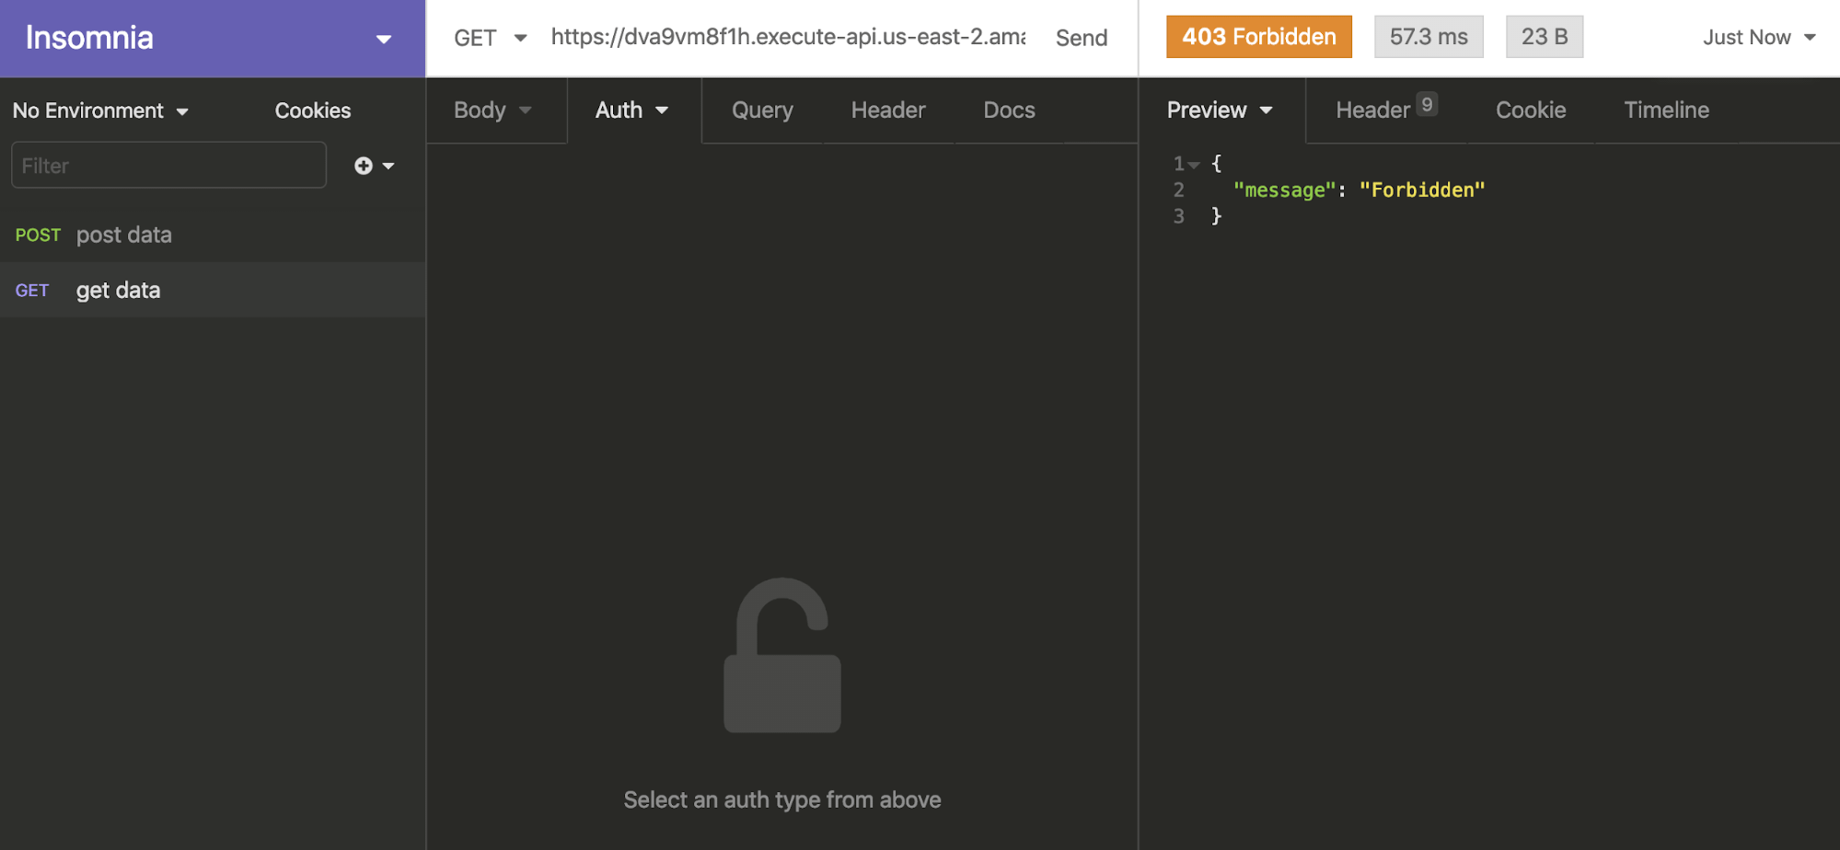The height and width of the screenshot is (850, 1840).
Task: Open response Header tab with badge 9
Action: pyautogui.click(x=1384, y=110)
